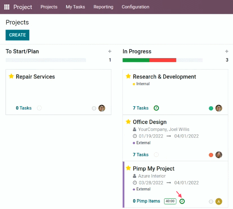Unstar the Repair Services project
The width and height of the screenshot is (233, 209).
click(11, 76)
